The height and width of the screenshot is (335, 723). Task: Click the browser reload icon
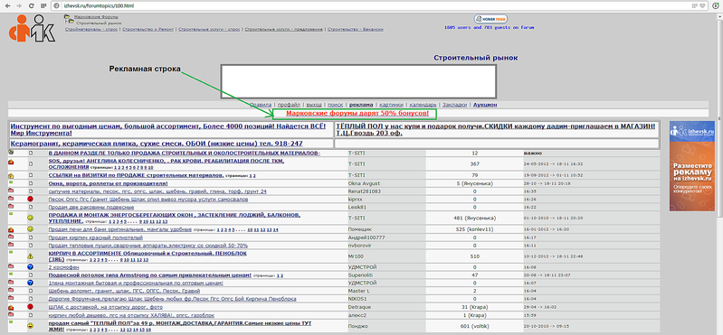[x=31, y=5]
